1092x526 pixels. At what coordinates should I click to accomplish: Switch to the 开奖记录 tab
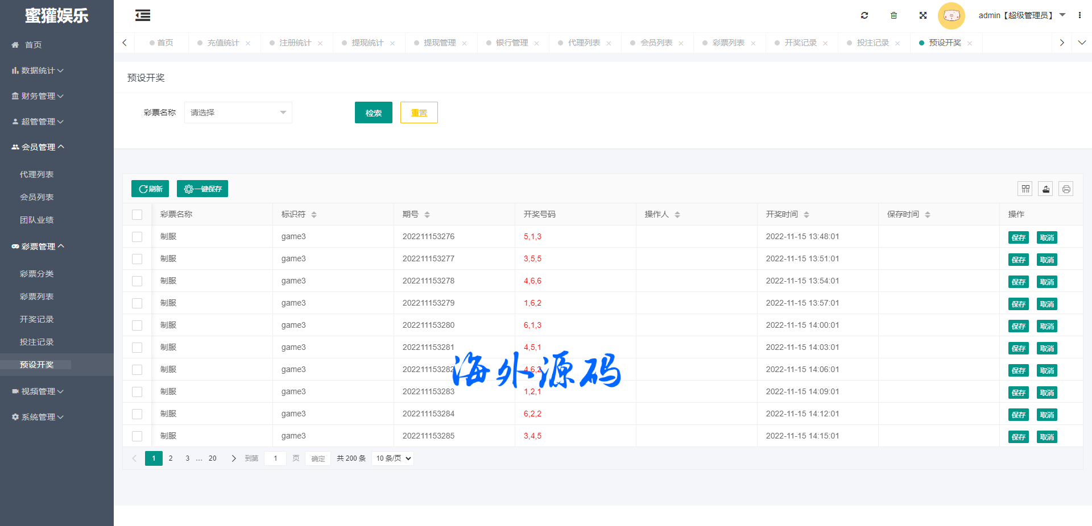pos(800,43)
